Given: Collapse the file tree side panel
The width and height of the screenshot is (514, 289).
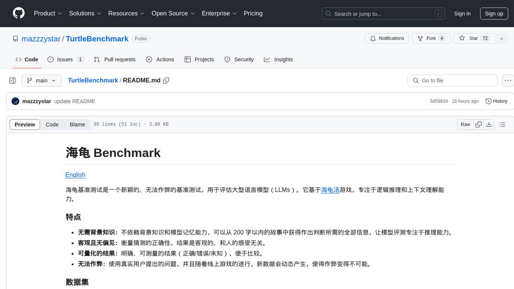Looking at the screenshot, I should [12, 81].
